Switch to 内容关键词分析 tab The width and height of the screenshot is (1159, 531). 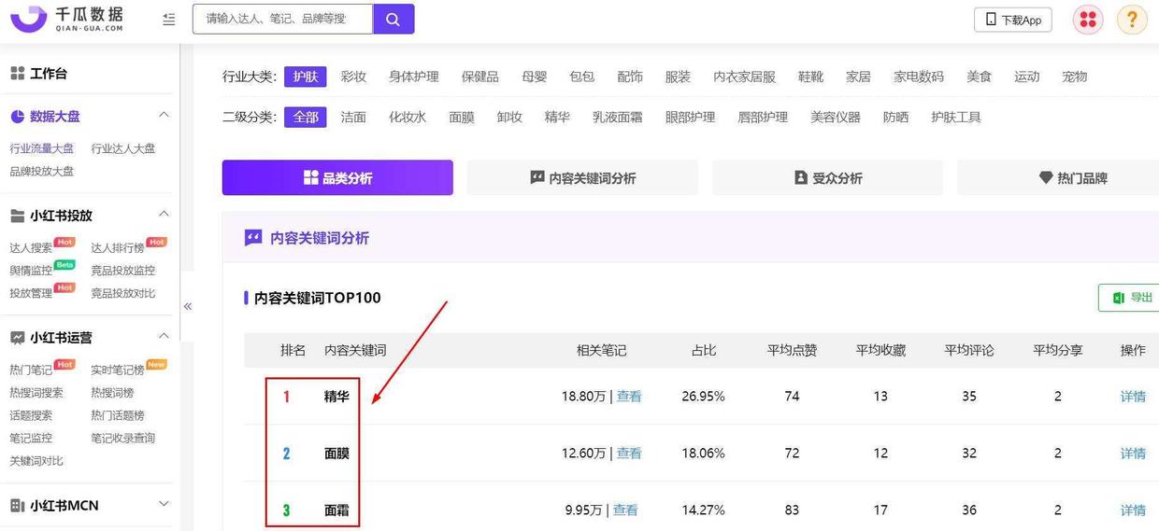pyautogui.click(x=582, y=178)
